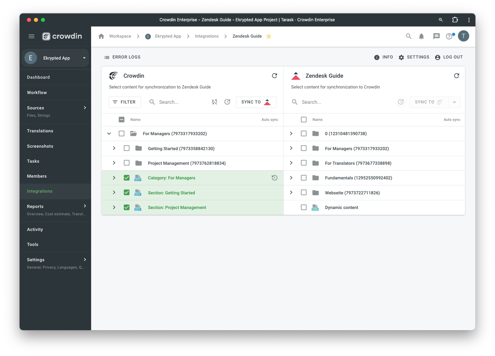Collapse the For Managers folder in Crowdin panel
This screenshot has height=356, width=495.
point(109,133)
